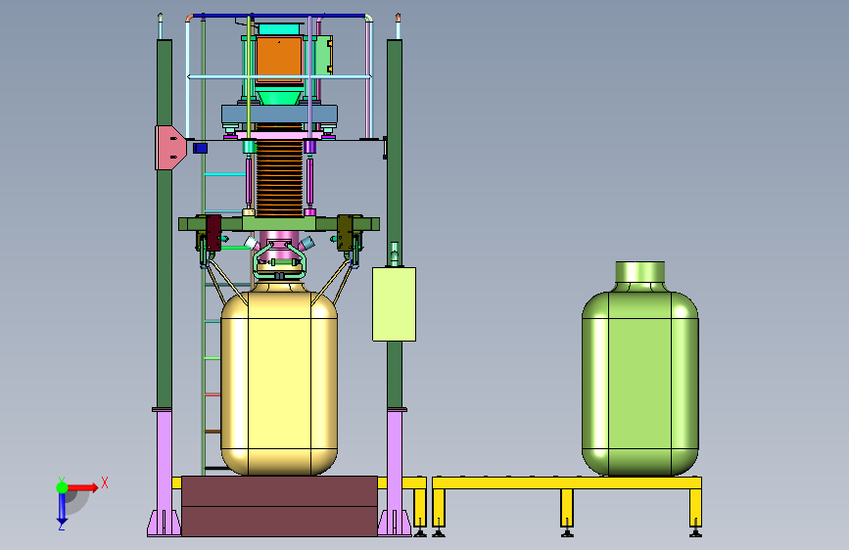The width and height of the screenshot is (849, 550).
Task: Pick the salmon-colored bracket on the left column
Action: (x=170, y=148)
